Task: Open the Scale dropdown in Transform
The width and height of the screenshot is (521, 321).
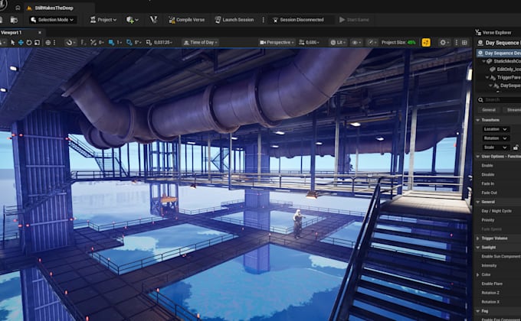Action: (496, 148)
